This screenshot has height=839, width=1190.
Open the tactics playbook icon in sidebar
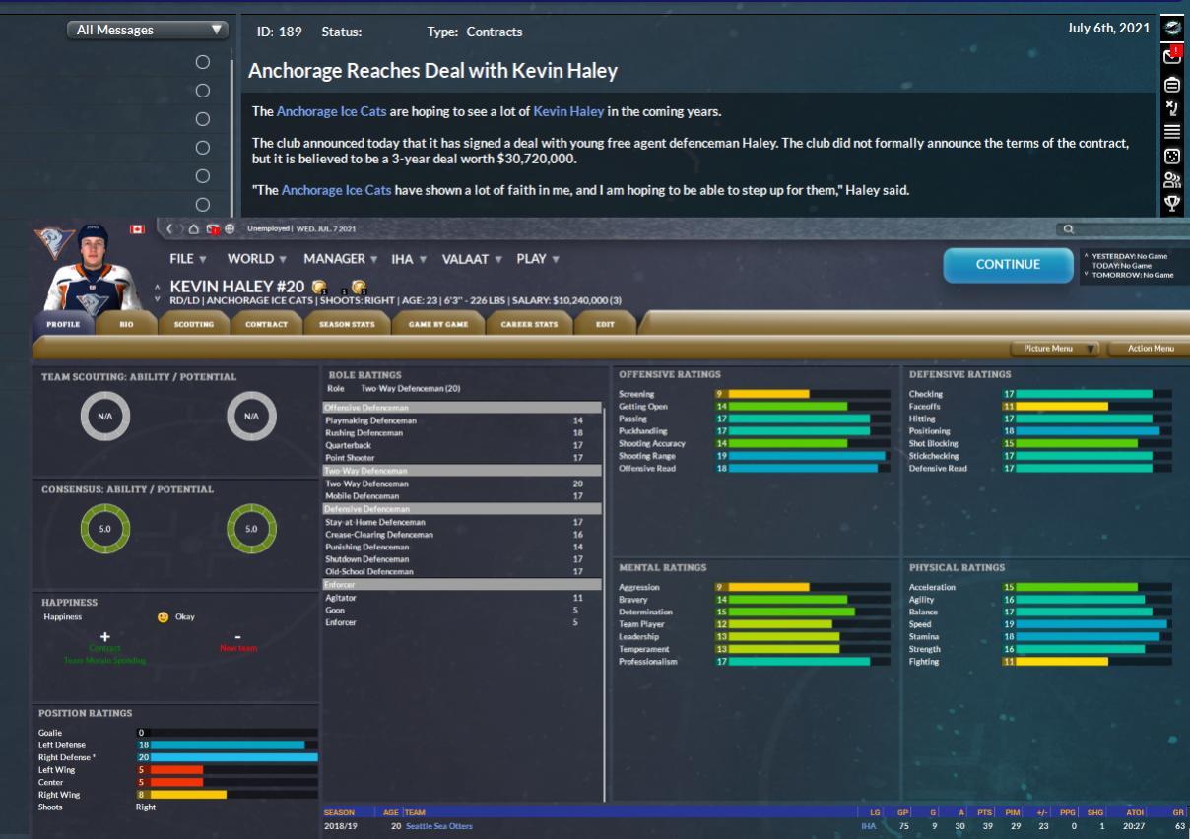pyautogui.click(x=1171, y=107)
